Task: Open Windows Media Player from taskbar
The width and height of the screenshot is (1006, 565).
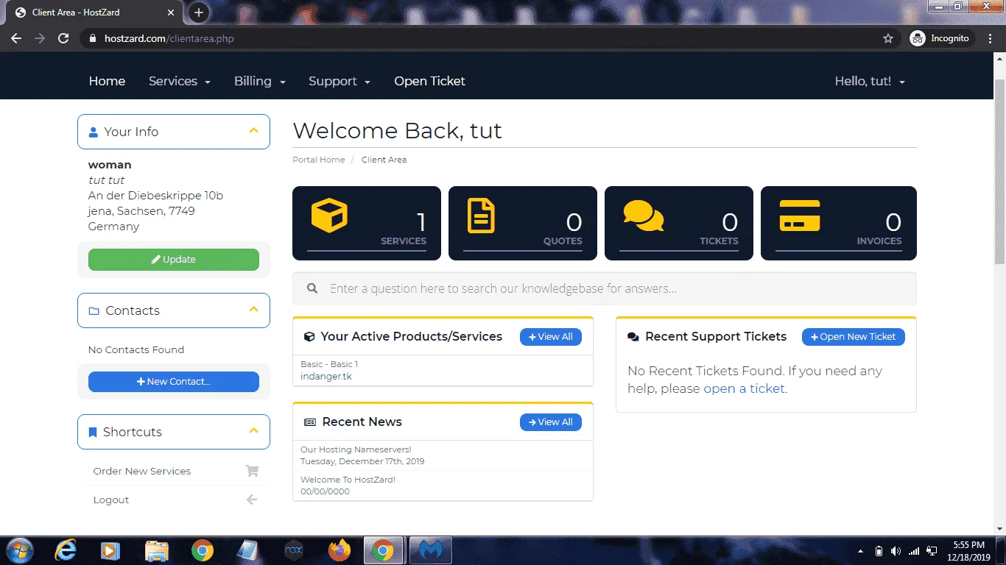Action: [110, 550]
